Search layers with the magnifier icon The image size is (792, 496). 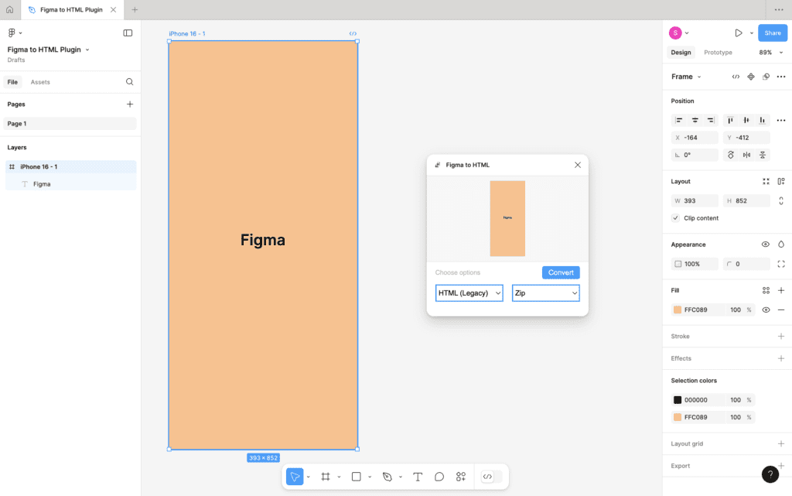[x=129, y=82]
